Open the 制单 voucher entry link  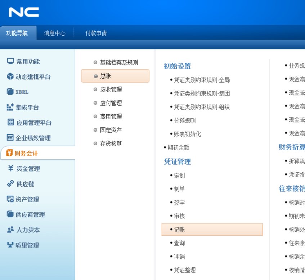point(180,188)
